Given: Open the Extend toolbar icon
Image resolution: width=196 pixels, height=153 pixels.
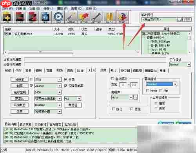Looking at the screenshot, I should click(x=83, y=17).
